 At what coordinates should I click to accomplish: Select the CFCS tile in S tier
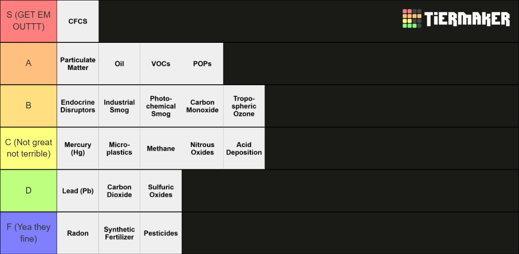78,21
